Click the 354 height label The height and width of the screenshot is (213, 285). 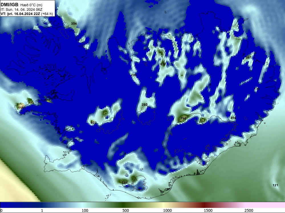74,24
